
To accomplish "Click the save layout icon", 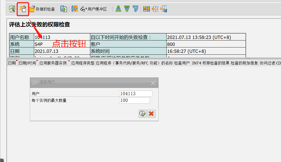I will pos(164,9).
